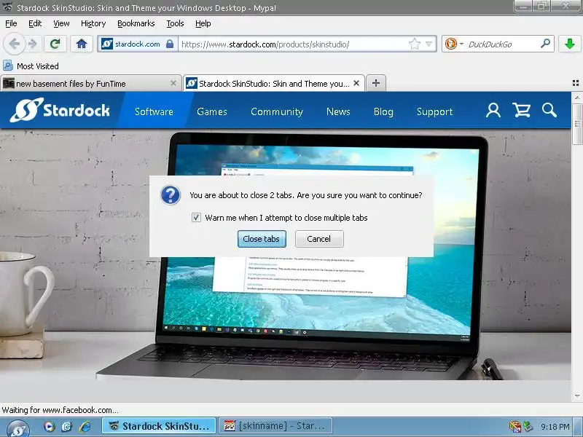Open the View menu
Screen dimensions: 583x437
pyautogui.click(x=61, y=23)
